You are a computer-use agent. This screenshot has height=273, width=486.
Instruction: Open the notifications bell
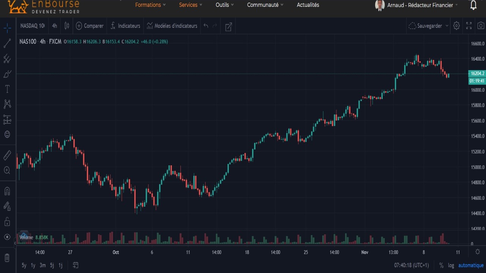[x=473, y=5]
